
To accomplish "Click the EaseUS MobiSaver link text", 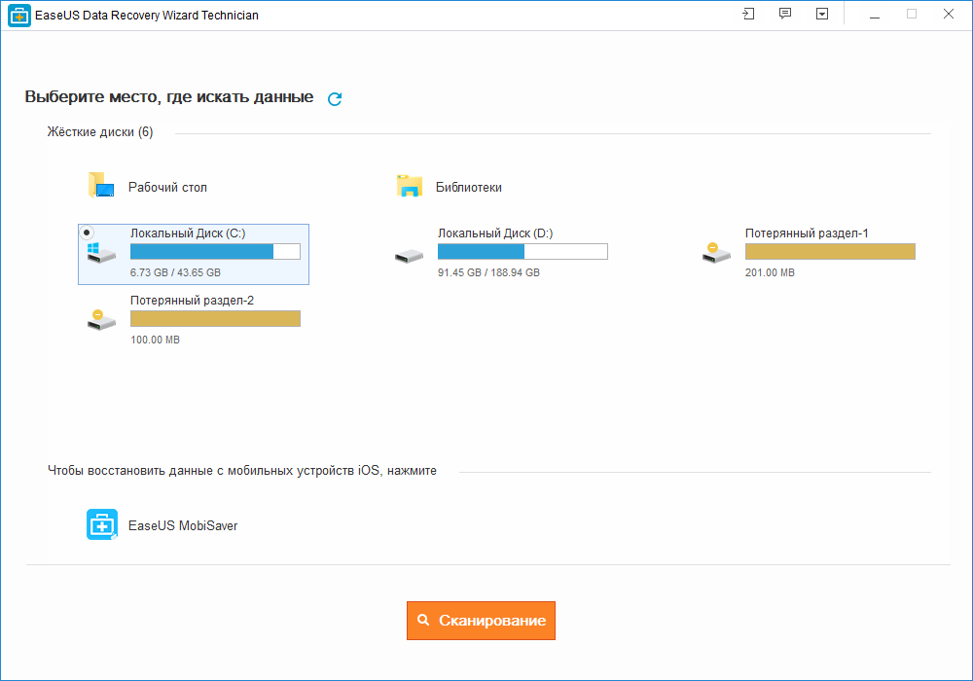I will [x=183, y=526].
